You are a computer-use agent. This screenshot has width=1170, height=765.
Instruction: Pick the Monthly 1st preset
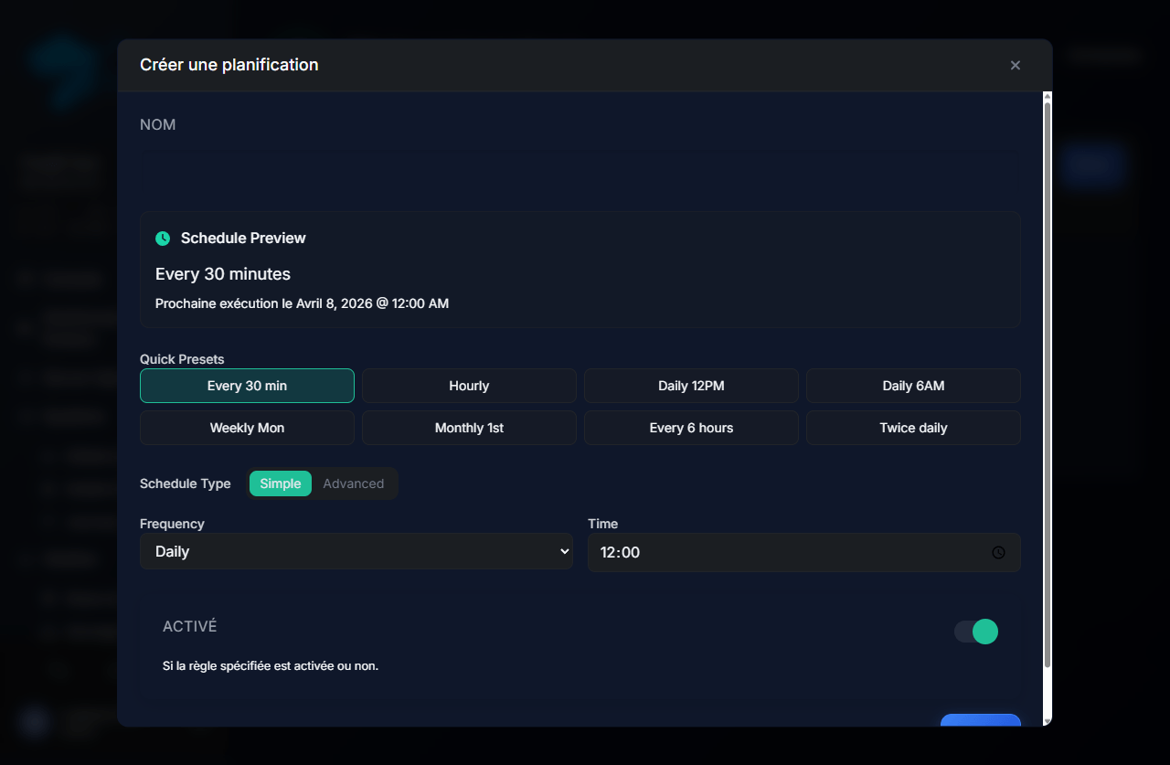(x=469, y=428)
